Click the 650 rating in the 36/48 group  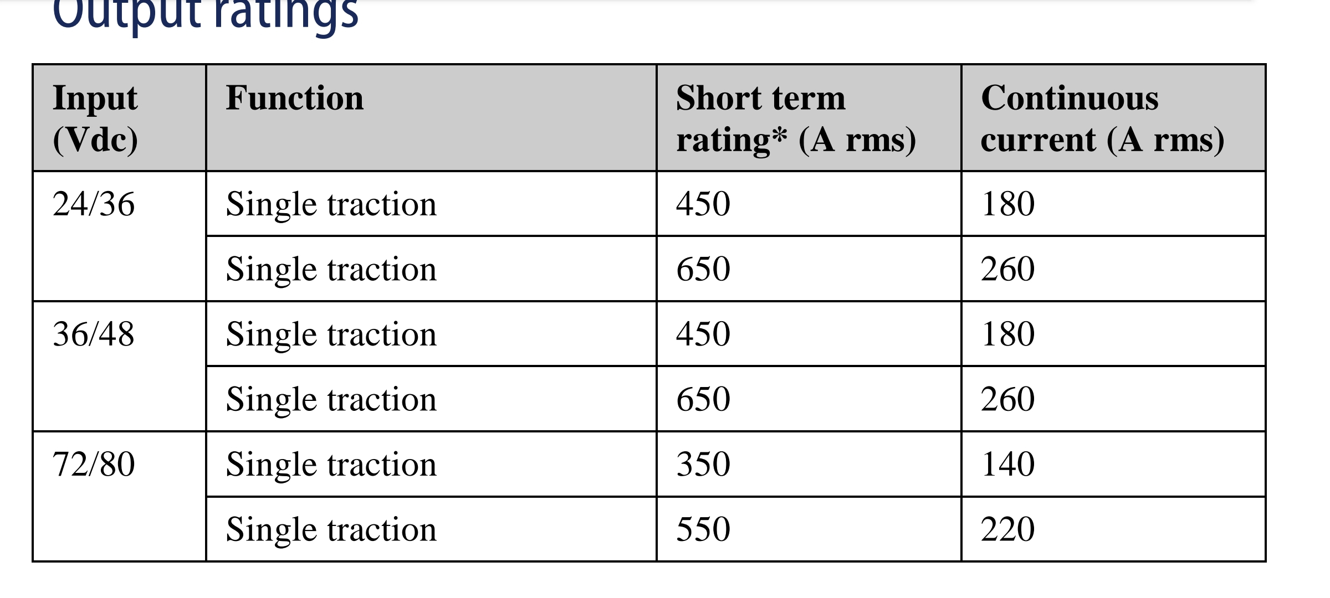(703, 399)
